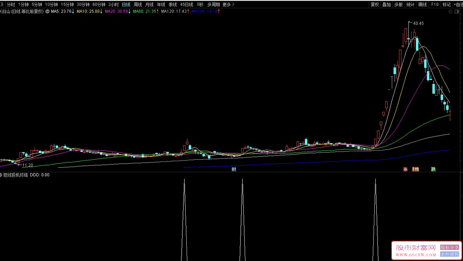Click the 标记 mark button

tap(447, 5)
